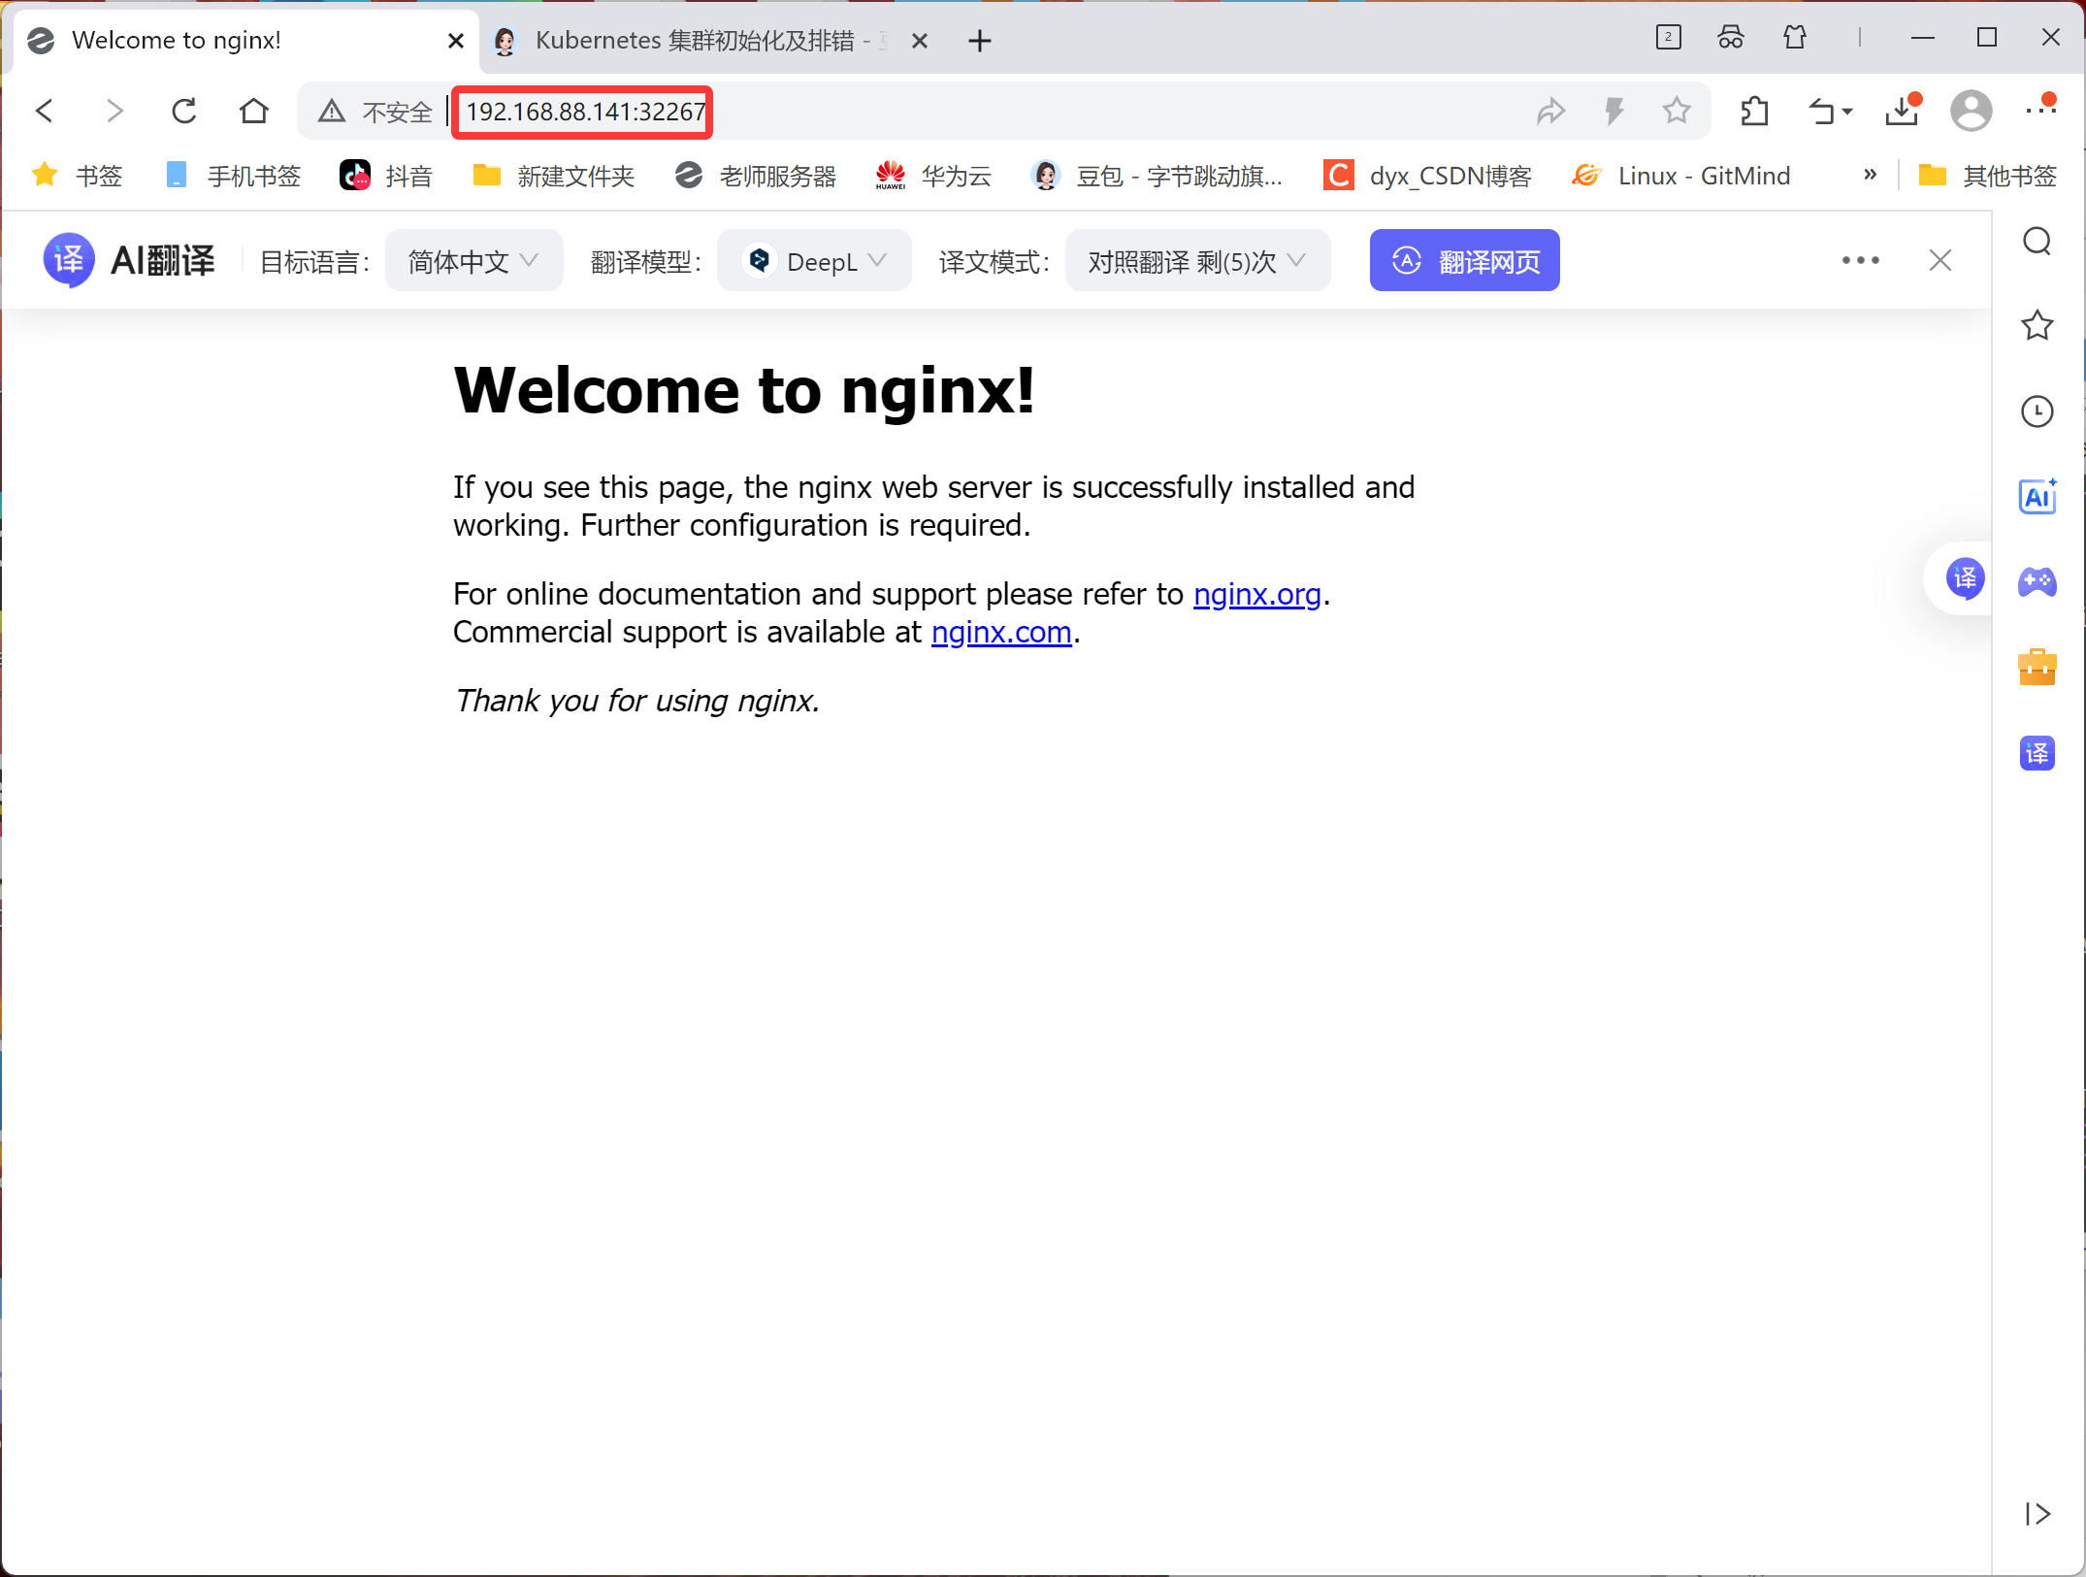The height and width of the screenshot is (1577, 2086).
Task: Open downloads panel icon
Action: (x=1902, y=112)
